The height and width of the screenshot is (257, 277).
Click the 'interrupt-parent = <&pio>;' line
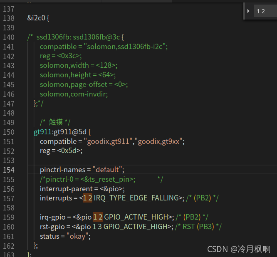[x=82, y=189]
